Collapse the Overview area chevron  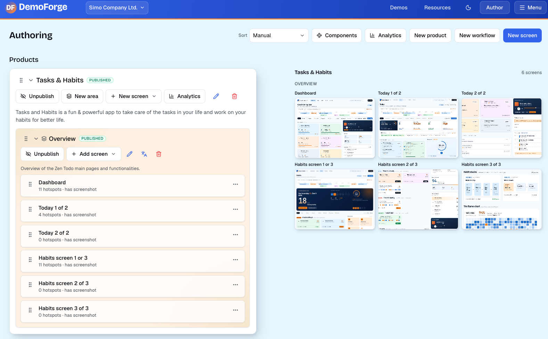pos(36,139)
